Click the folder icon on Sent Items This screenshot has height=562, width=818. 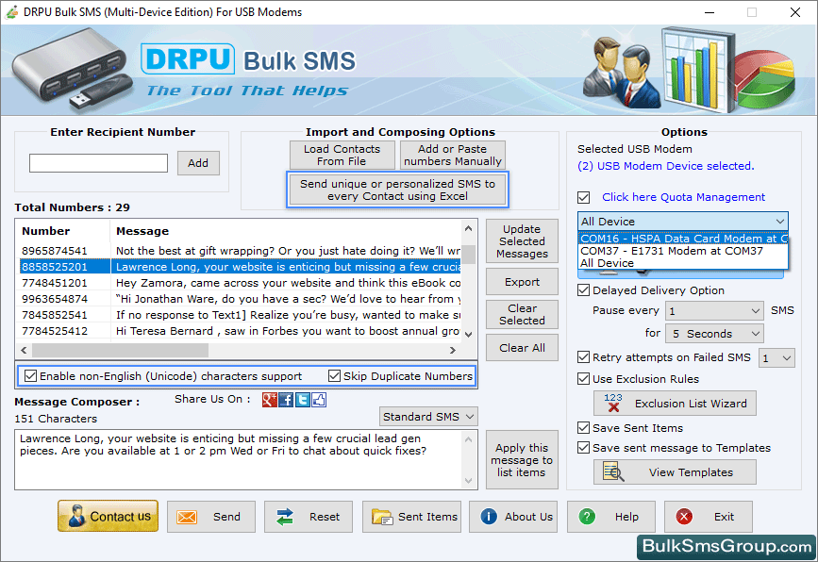[x=382, y=517]
